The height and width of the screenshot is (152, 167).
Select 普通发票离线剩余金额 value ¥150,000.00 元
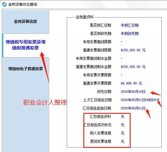[x=133, y=67]
